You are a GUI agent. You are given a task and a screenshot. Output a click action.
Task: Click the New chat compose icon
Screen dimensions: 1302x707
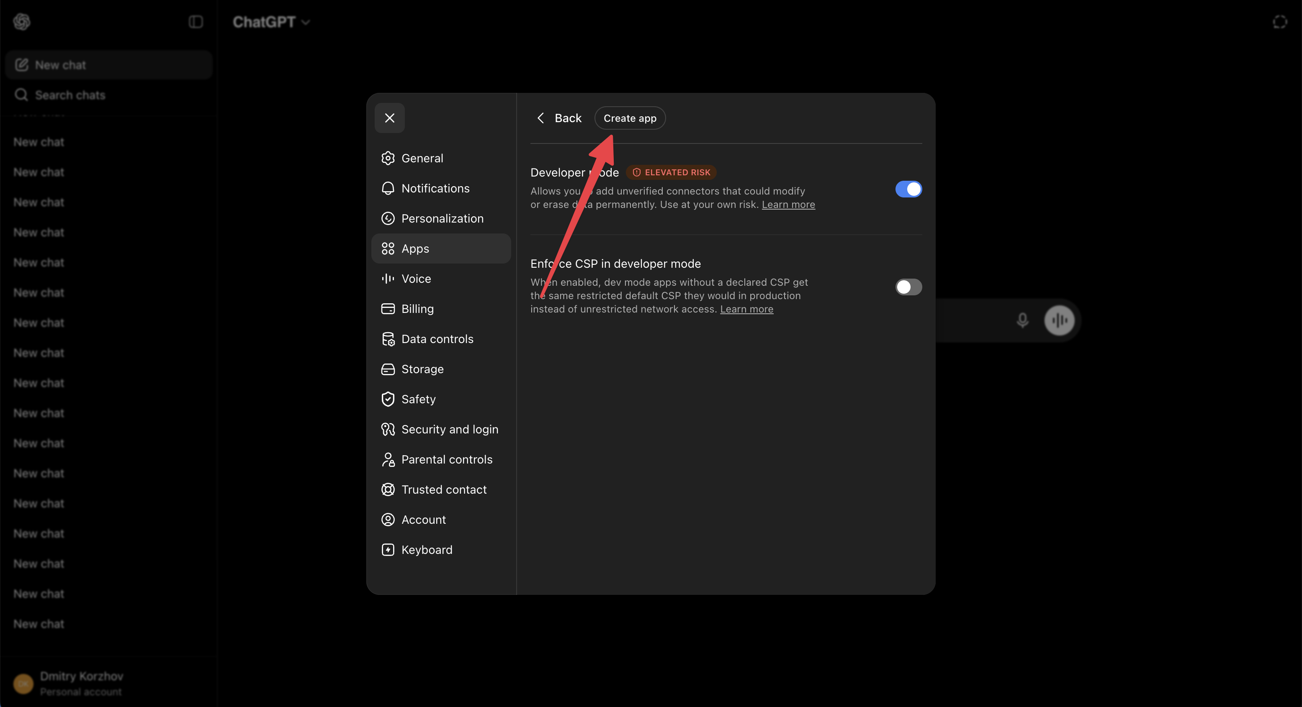point(21,65)
